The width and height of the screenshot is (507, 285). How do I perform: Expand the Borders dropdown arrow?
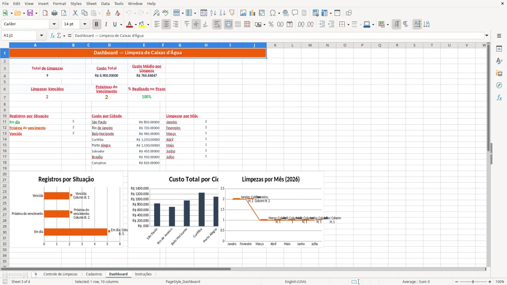click(x=349, y=24)
